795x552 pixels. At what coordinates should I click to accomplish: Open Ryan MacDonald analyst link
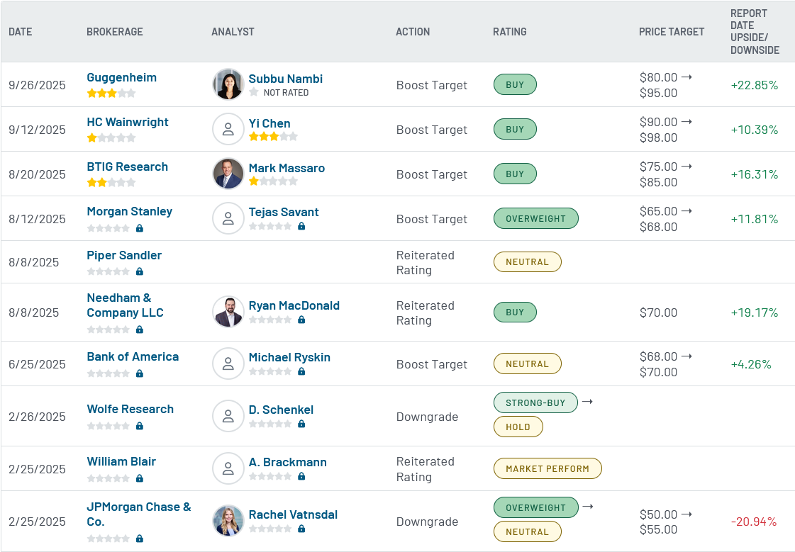point(294,305)
